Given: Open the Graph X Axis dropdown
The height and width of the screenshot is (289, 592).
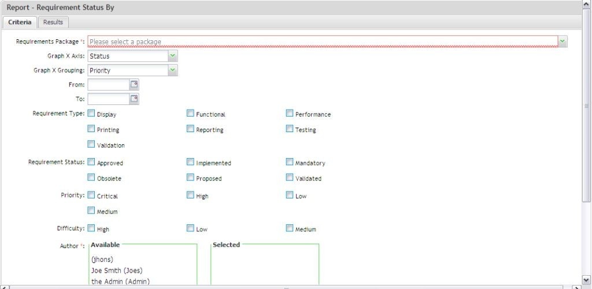Looking at the screenshot, I should pyautogui.click(x=173, y=56).
